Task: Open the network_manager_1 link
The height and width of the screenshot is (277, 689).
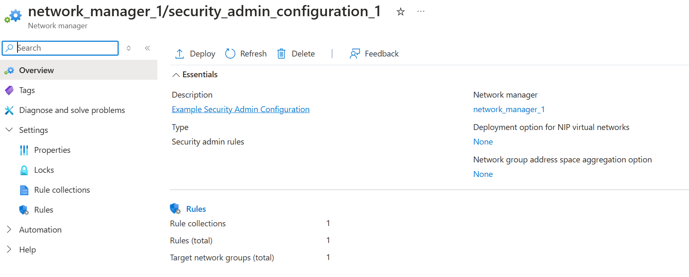Action: [509, 109]
